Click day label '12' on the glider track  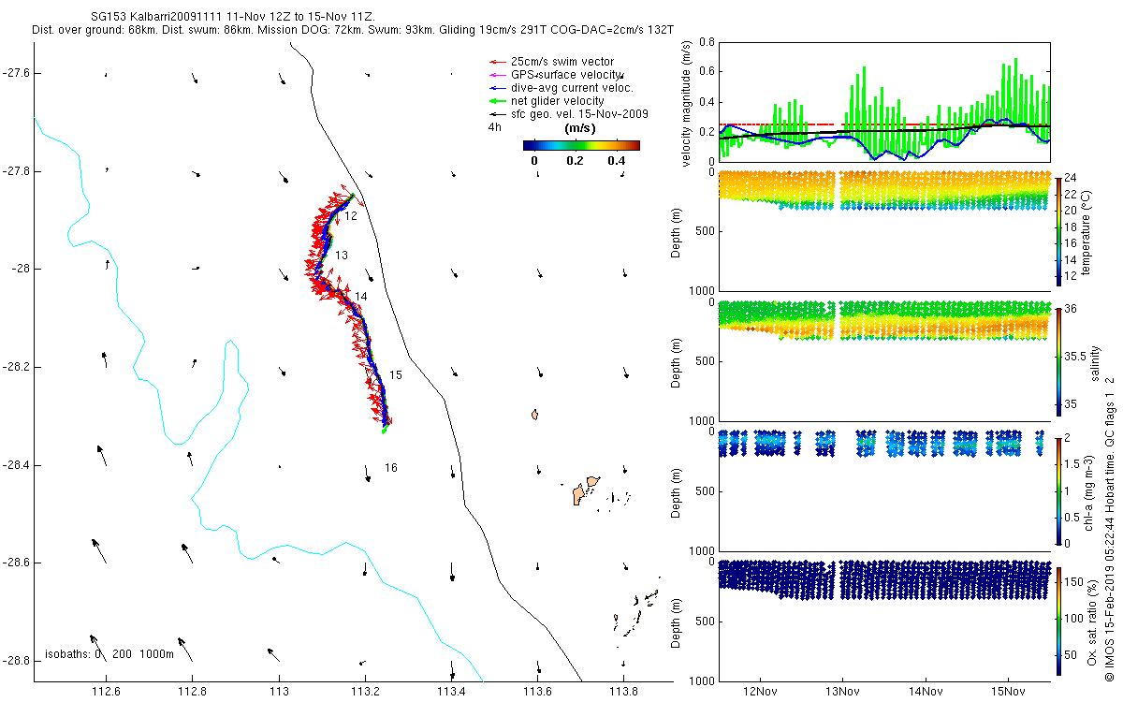pos(351,216)
